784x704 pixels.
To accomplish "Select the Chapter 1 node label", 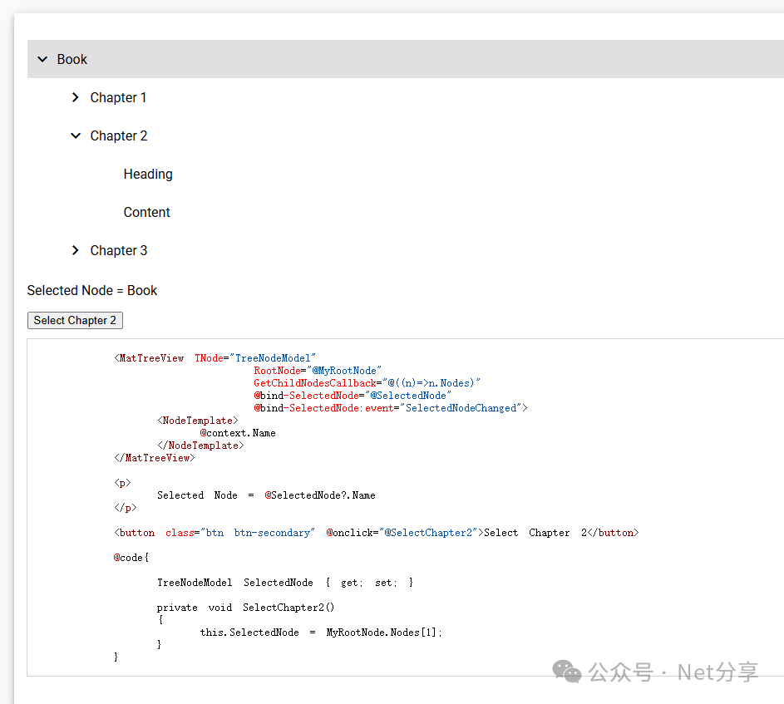I will click(118, 97).
